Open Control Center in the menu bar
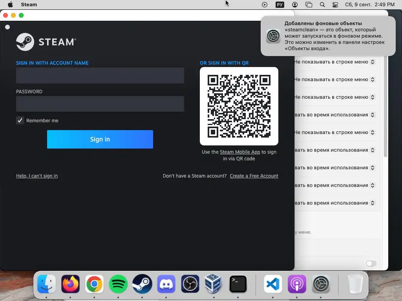402x301 pixels. click(x=335, y=5)
